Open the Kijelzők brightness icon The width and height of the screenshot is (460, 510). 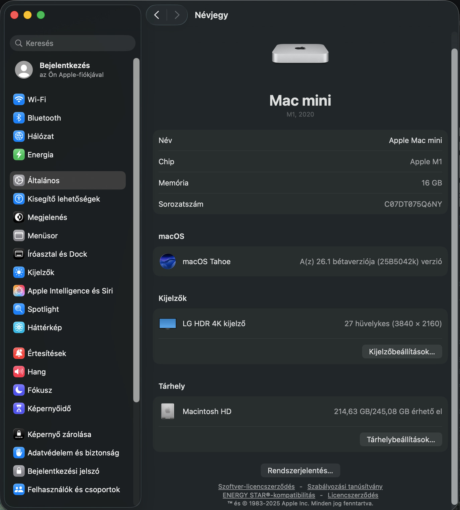click(19, 272)
